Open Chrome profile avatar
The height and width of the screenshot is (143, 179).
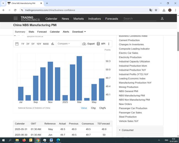pos(170,10)
